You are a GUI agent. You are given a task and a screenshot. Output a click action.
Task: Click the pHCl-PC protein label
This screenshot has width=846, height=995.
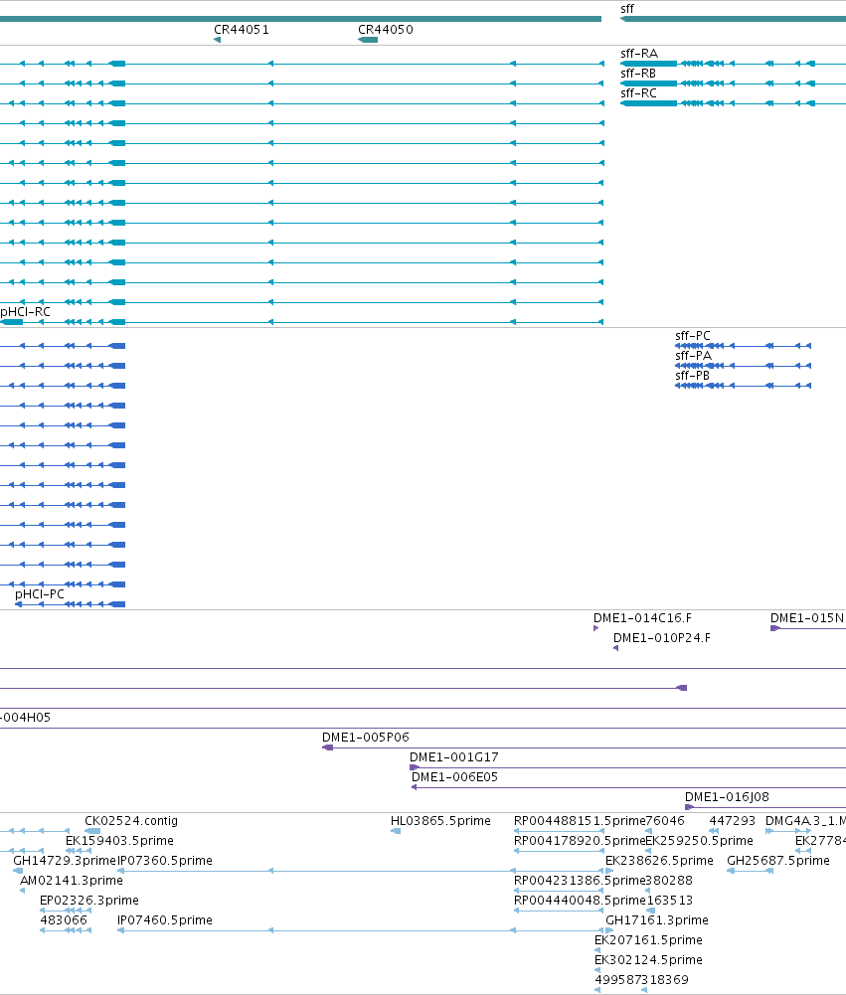40,594
